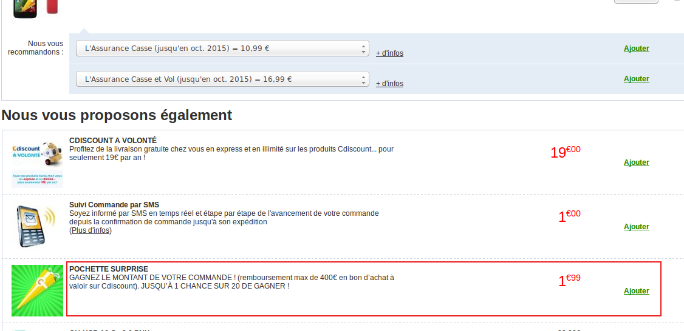
Task: Show '+ d'infos' for Assurance Casse et Vol
Action: coord(389,84)
